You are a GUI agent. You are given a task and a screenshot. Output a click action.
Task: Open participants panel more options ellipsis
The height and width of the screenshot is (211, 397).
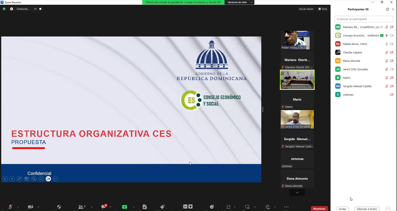coord(388,209)
